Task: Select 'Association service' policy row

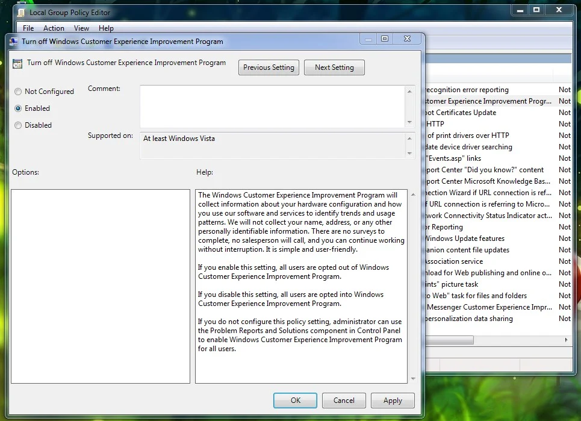Action: (498, 261)
